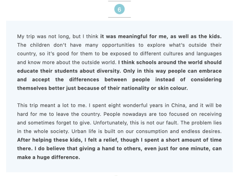This screenshot has width=236, height=176.
Task: Click the horizontal line below the 6 badge
Action: tap(119, 17)
